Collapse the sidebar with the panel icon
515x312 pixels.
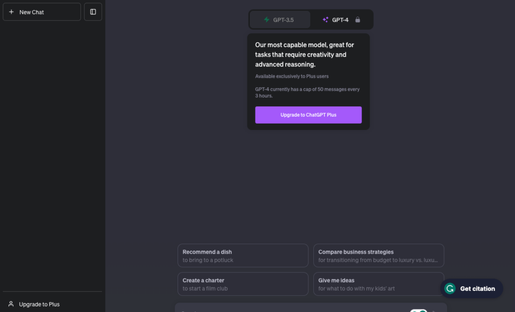pos(93,12)
